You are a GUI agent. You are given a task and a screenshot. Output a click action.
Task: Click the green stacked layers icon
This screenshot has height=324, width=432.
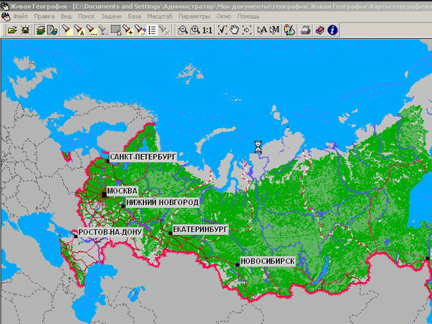pyautogui.click(x=41, y=30)
